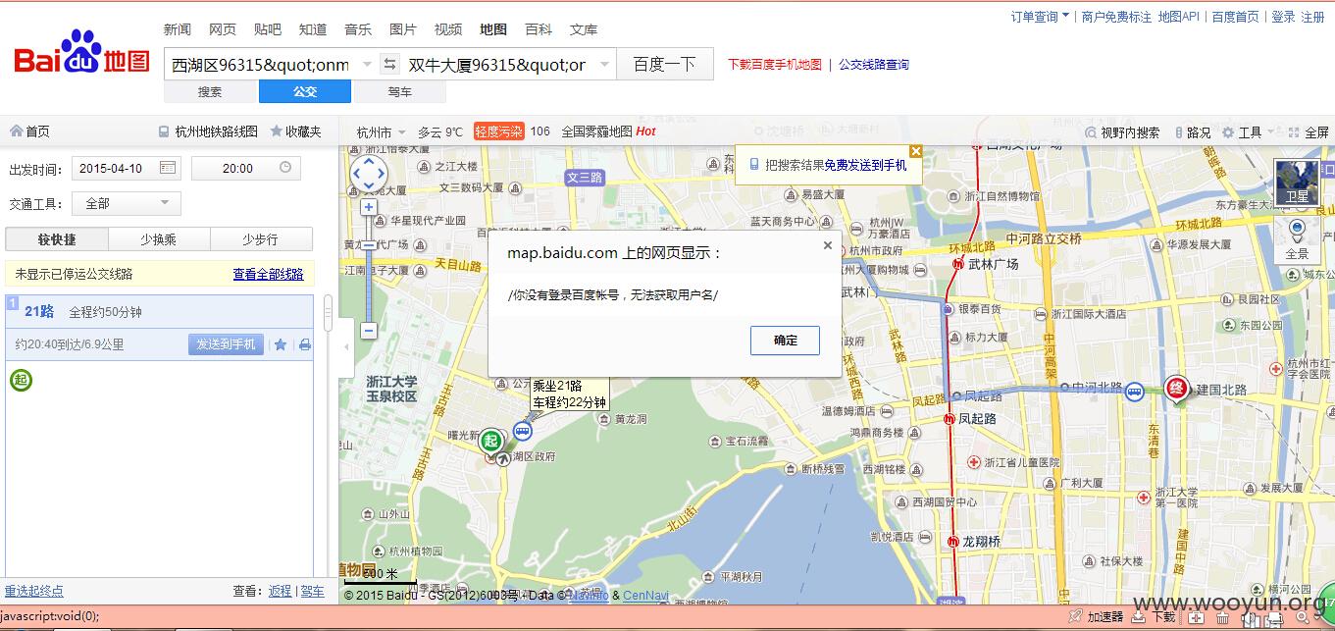Zoom in with the map plus button

pos(369,207)
